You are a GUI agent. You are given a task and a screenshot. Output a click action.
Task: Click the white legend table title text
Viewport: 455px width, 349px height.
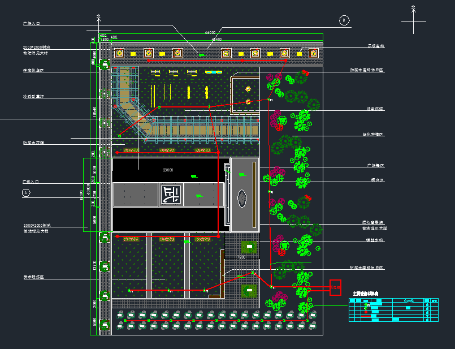365,294
